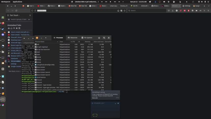
Task: Click the date and time in top bar
Action: tap(138, 2)
